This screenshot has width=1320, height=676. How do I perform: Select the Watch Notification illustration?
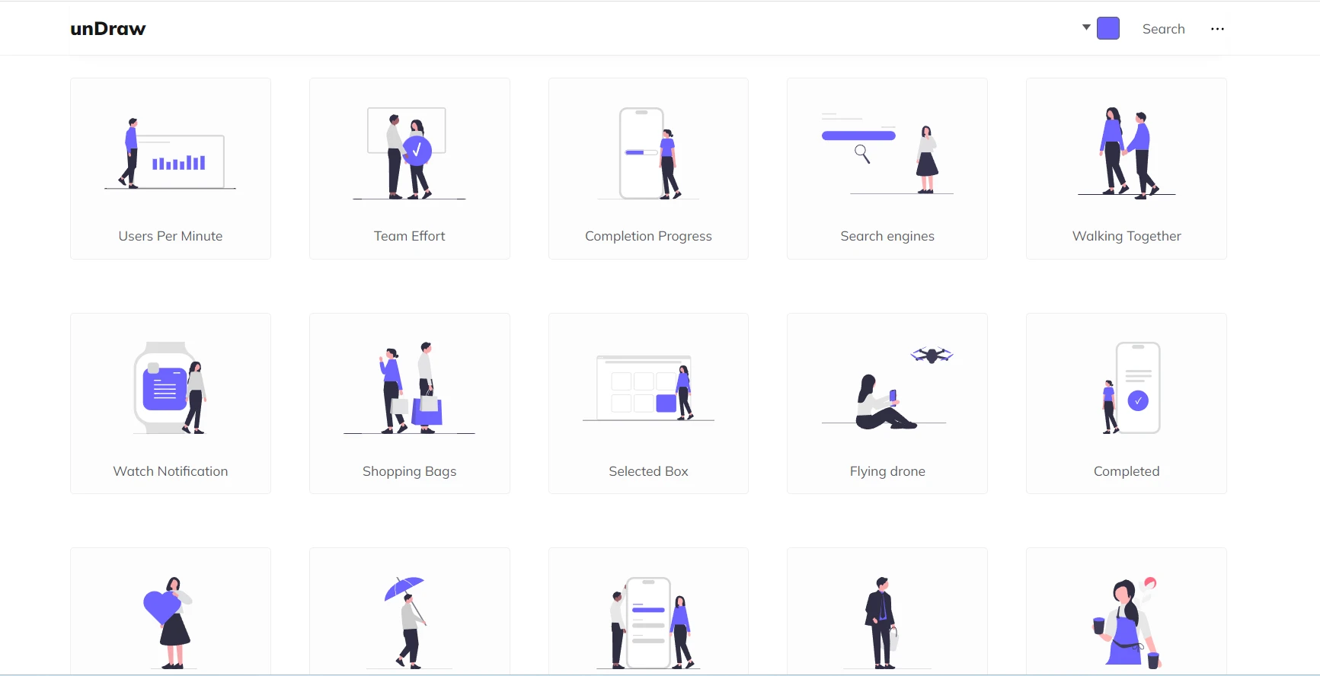tap(171, 403)
